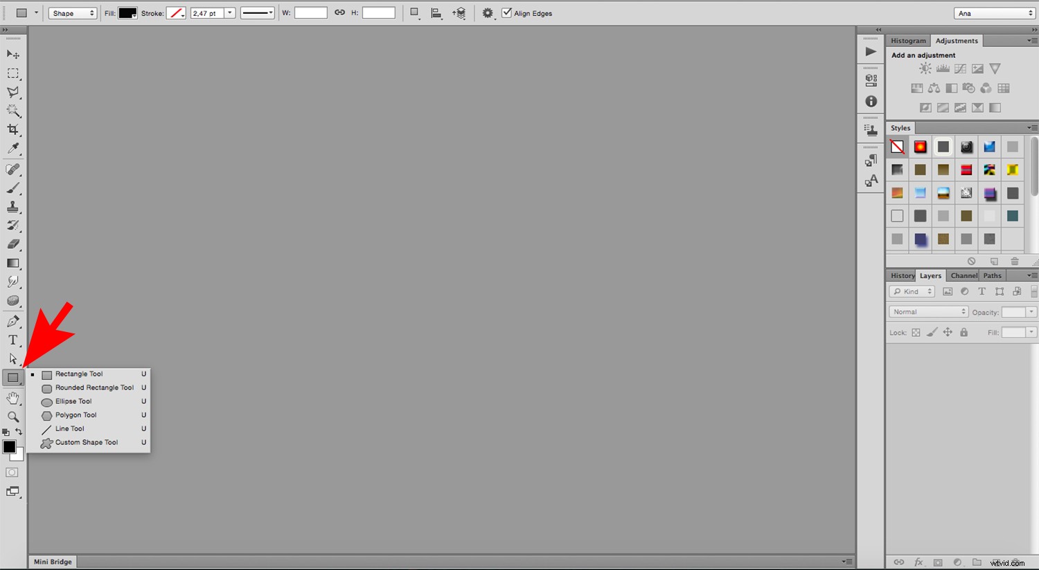Open the Shape mode dropdown in the options bar

(72, 12)
